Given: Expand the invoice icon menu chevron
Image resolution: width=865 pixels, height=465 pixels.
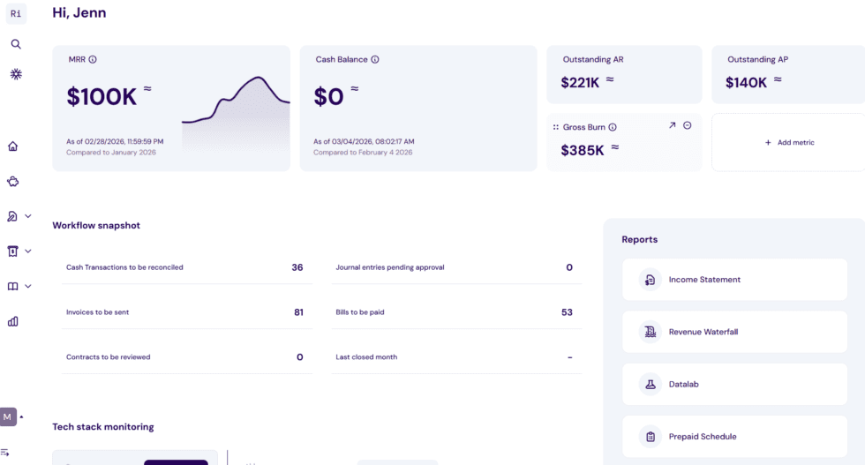Looking at the screenshot, I should 28,251.
